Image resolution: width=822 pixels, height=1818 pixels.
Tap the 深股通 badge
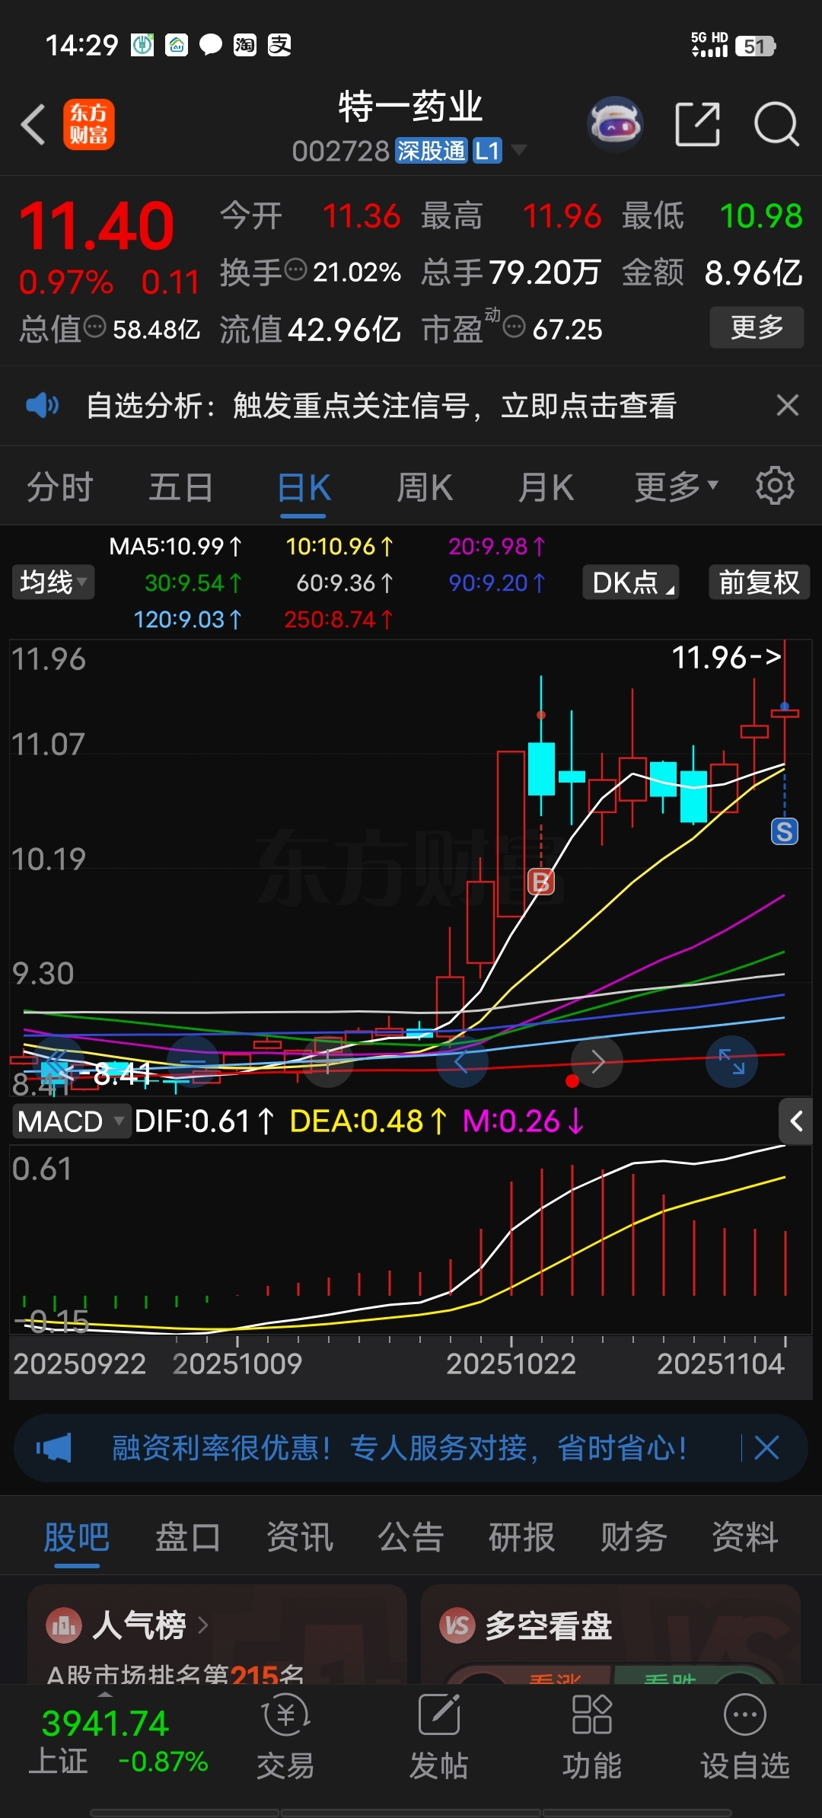point(430,151)
